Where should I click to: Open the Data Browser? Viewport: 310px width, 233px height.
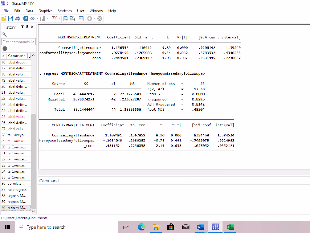tap(72, 18)
